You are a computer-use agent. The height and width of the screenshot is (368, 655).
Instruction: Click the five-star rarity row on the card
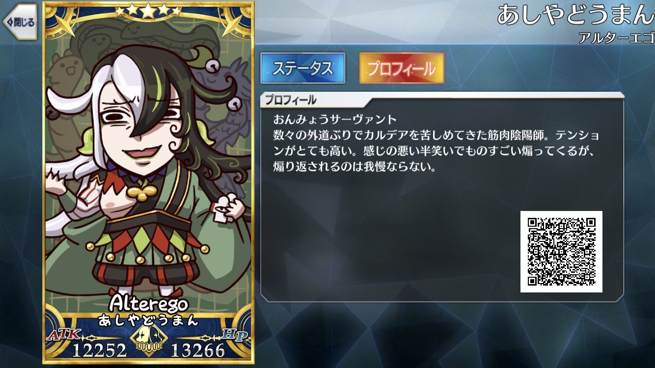click(x=148, y=10)
